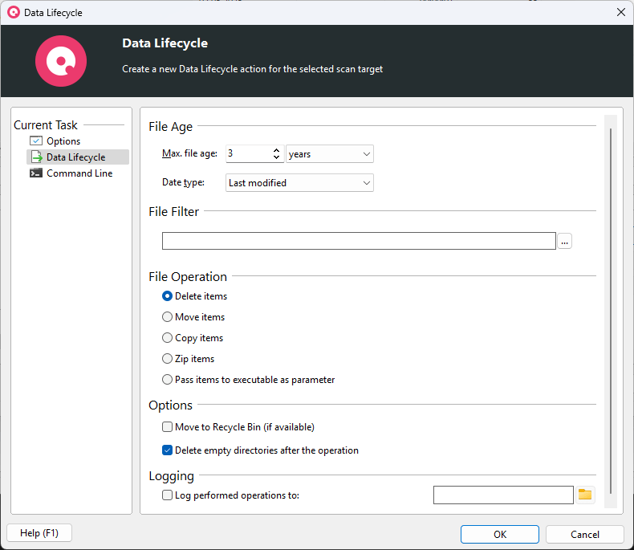The image size is (634, 550).
Task: Choose the Move items operation
Action: pos(168,317)
